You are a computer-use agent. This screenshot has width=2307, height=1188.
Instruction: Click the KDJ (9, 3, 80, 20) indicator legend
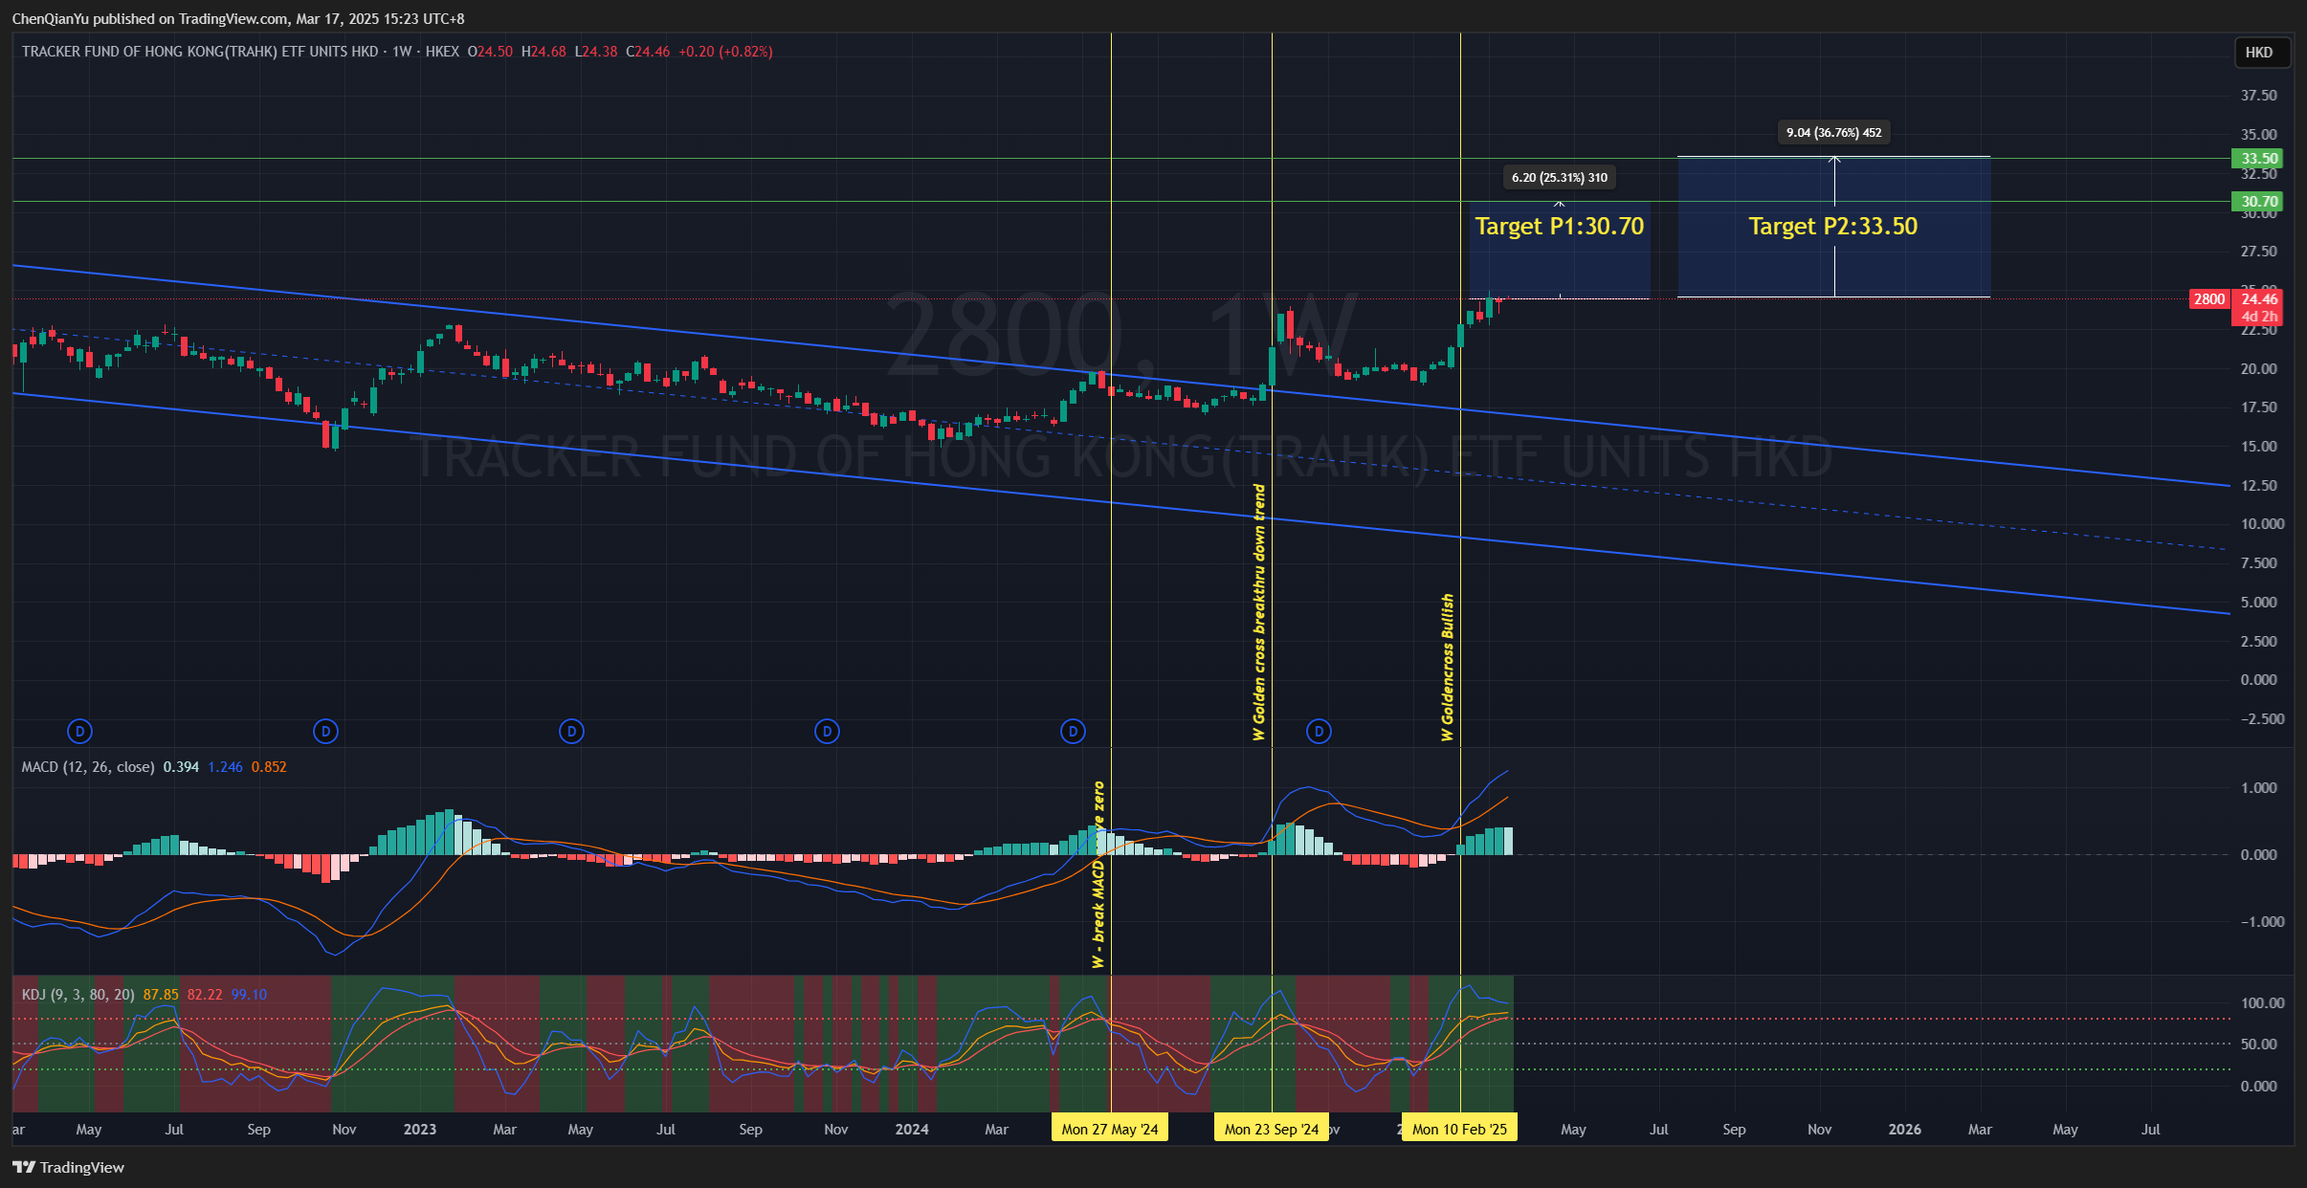coord(78,995)
